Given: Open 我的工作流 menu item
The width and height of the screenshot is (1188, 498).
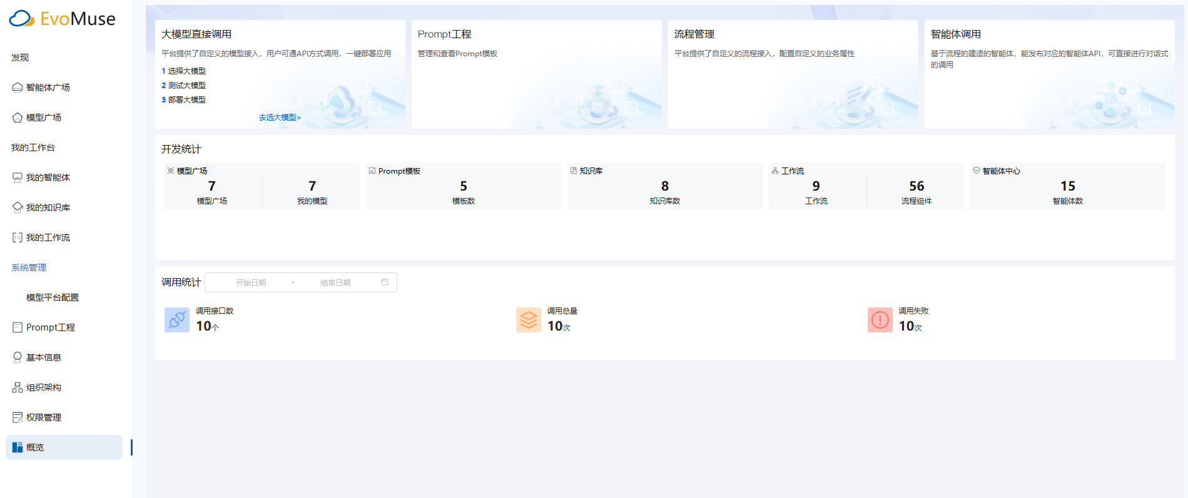Looking at the screenshot, I should (x=64, y=237).
